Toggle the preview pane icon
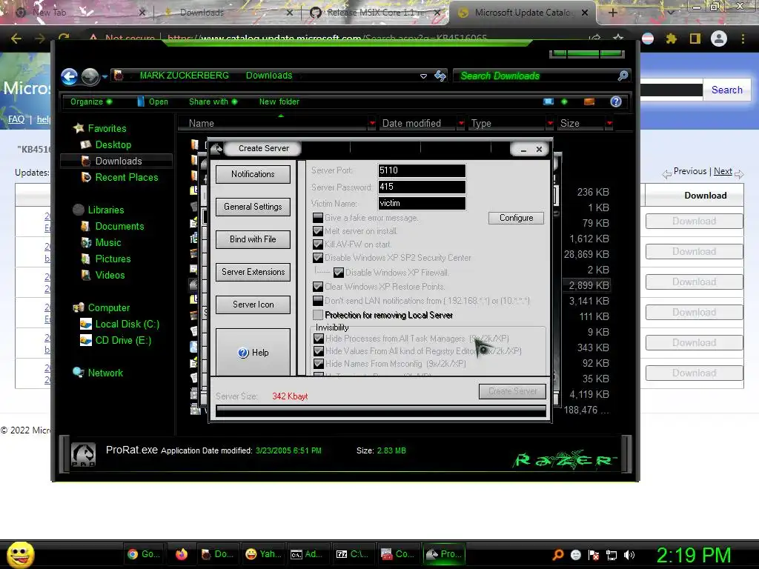 (589, 102)
